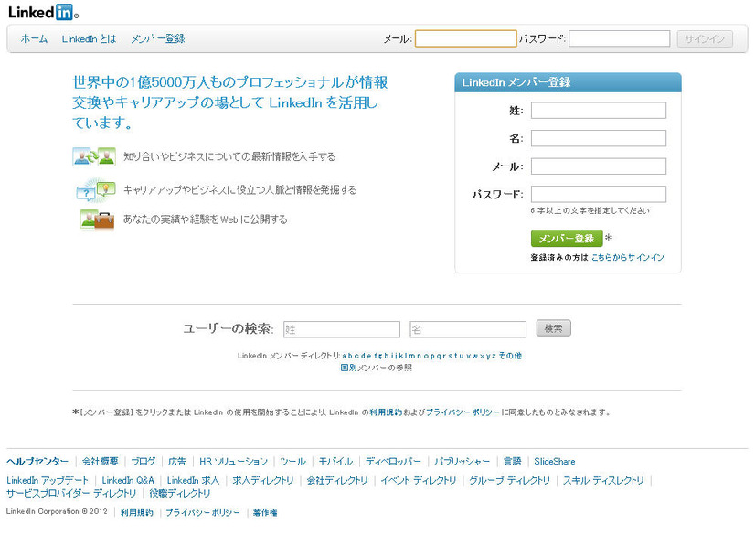Open the メンバー登録 navigation item

158,39
